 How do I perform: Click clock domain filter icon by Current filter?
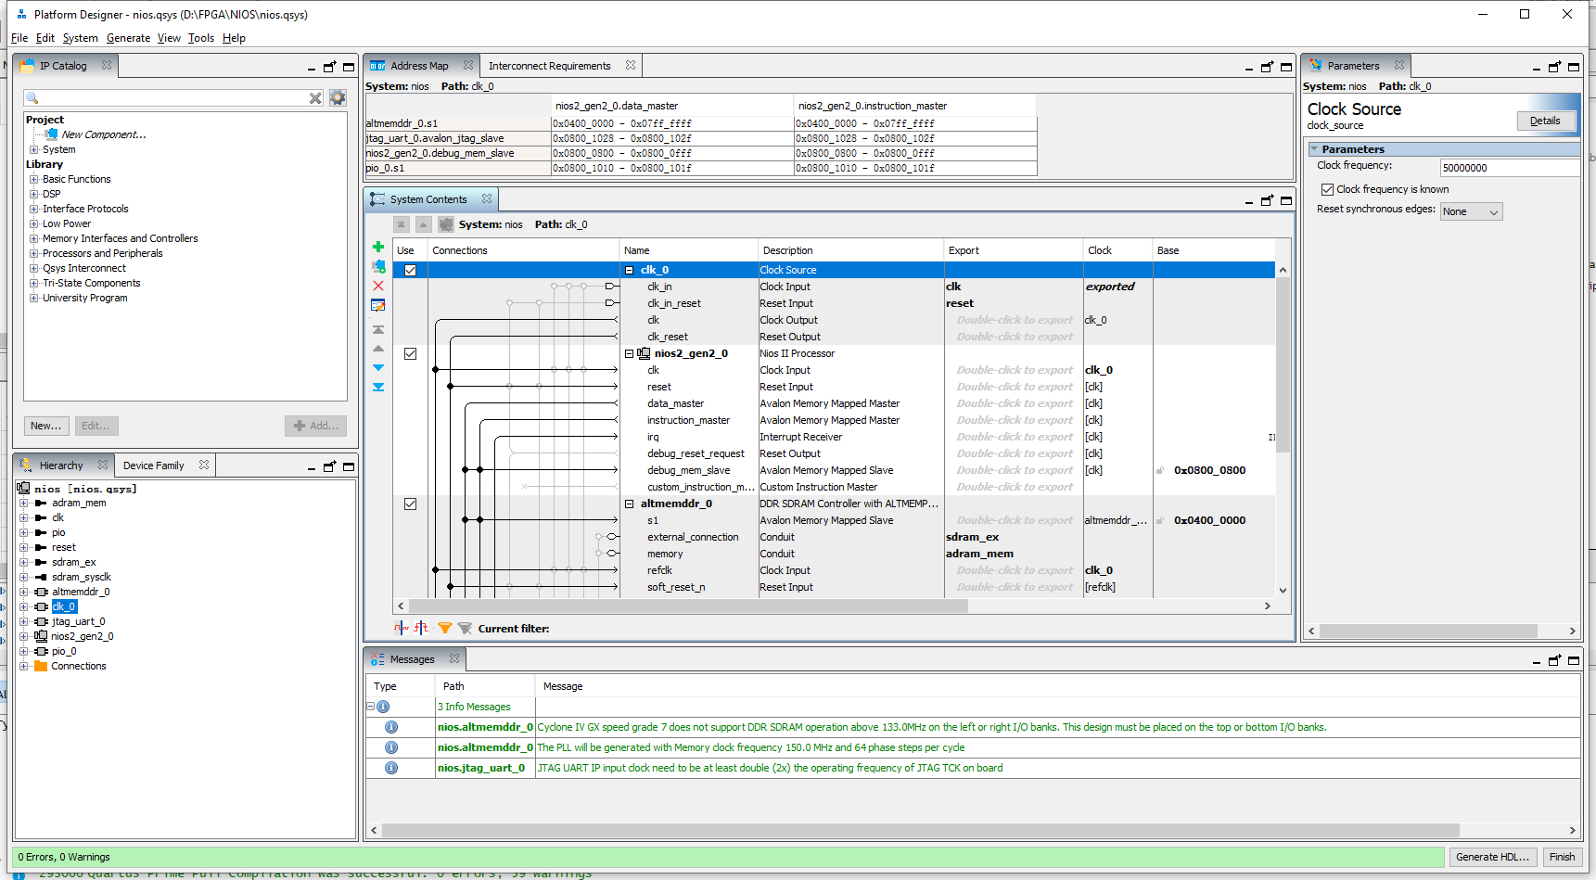[401, 628]
